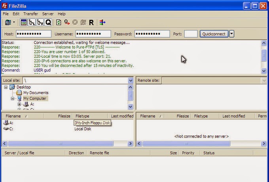Click the queue Status column header
This screenshot has width=269, height=182.
click(x=227, y=153)
